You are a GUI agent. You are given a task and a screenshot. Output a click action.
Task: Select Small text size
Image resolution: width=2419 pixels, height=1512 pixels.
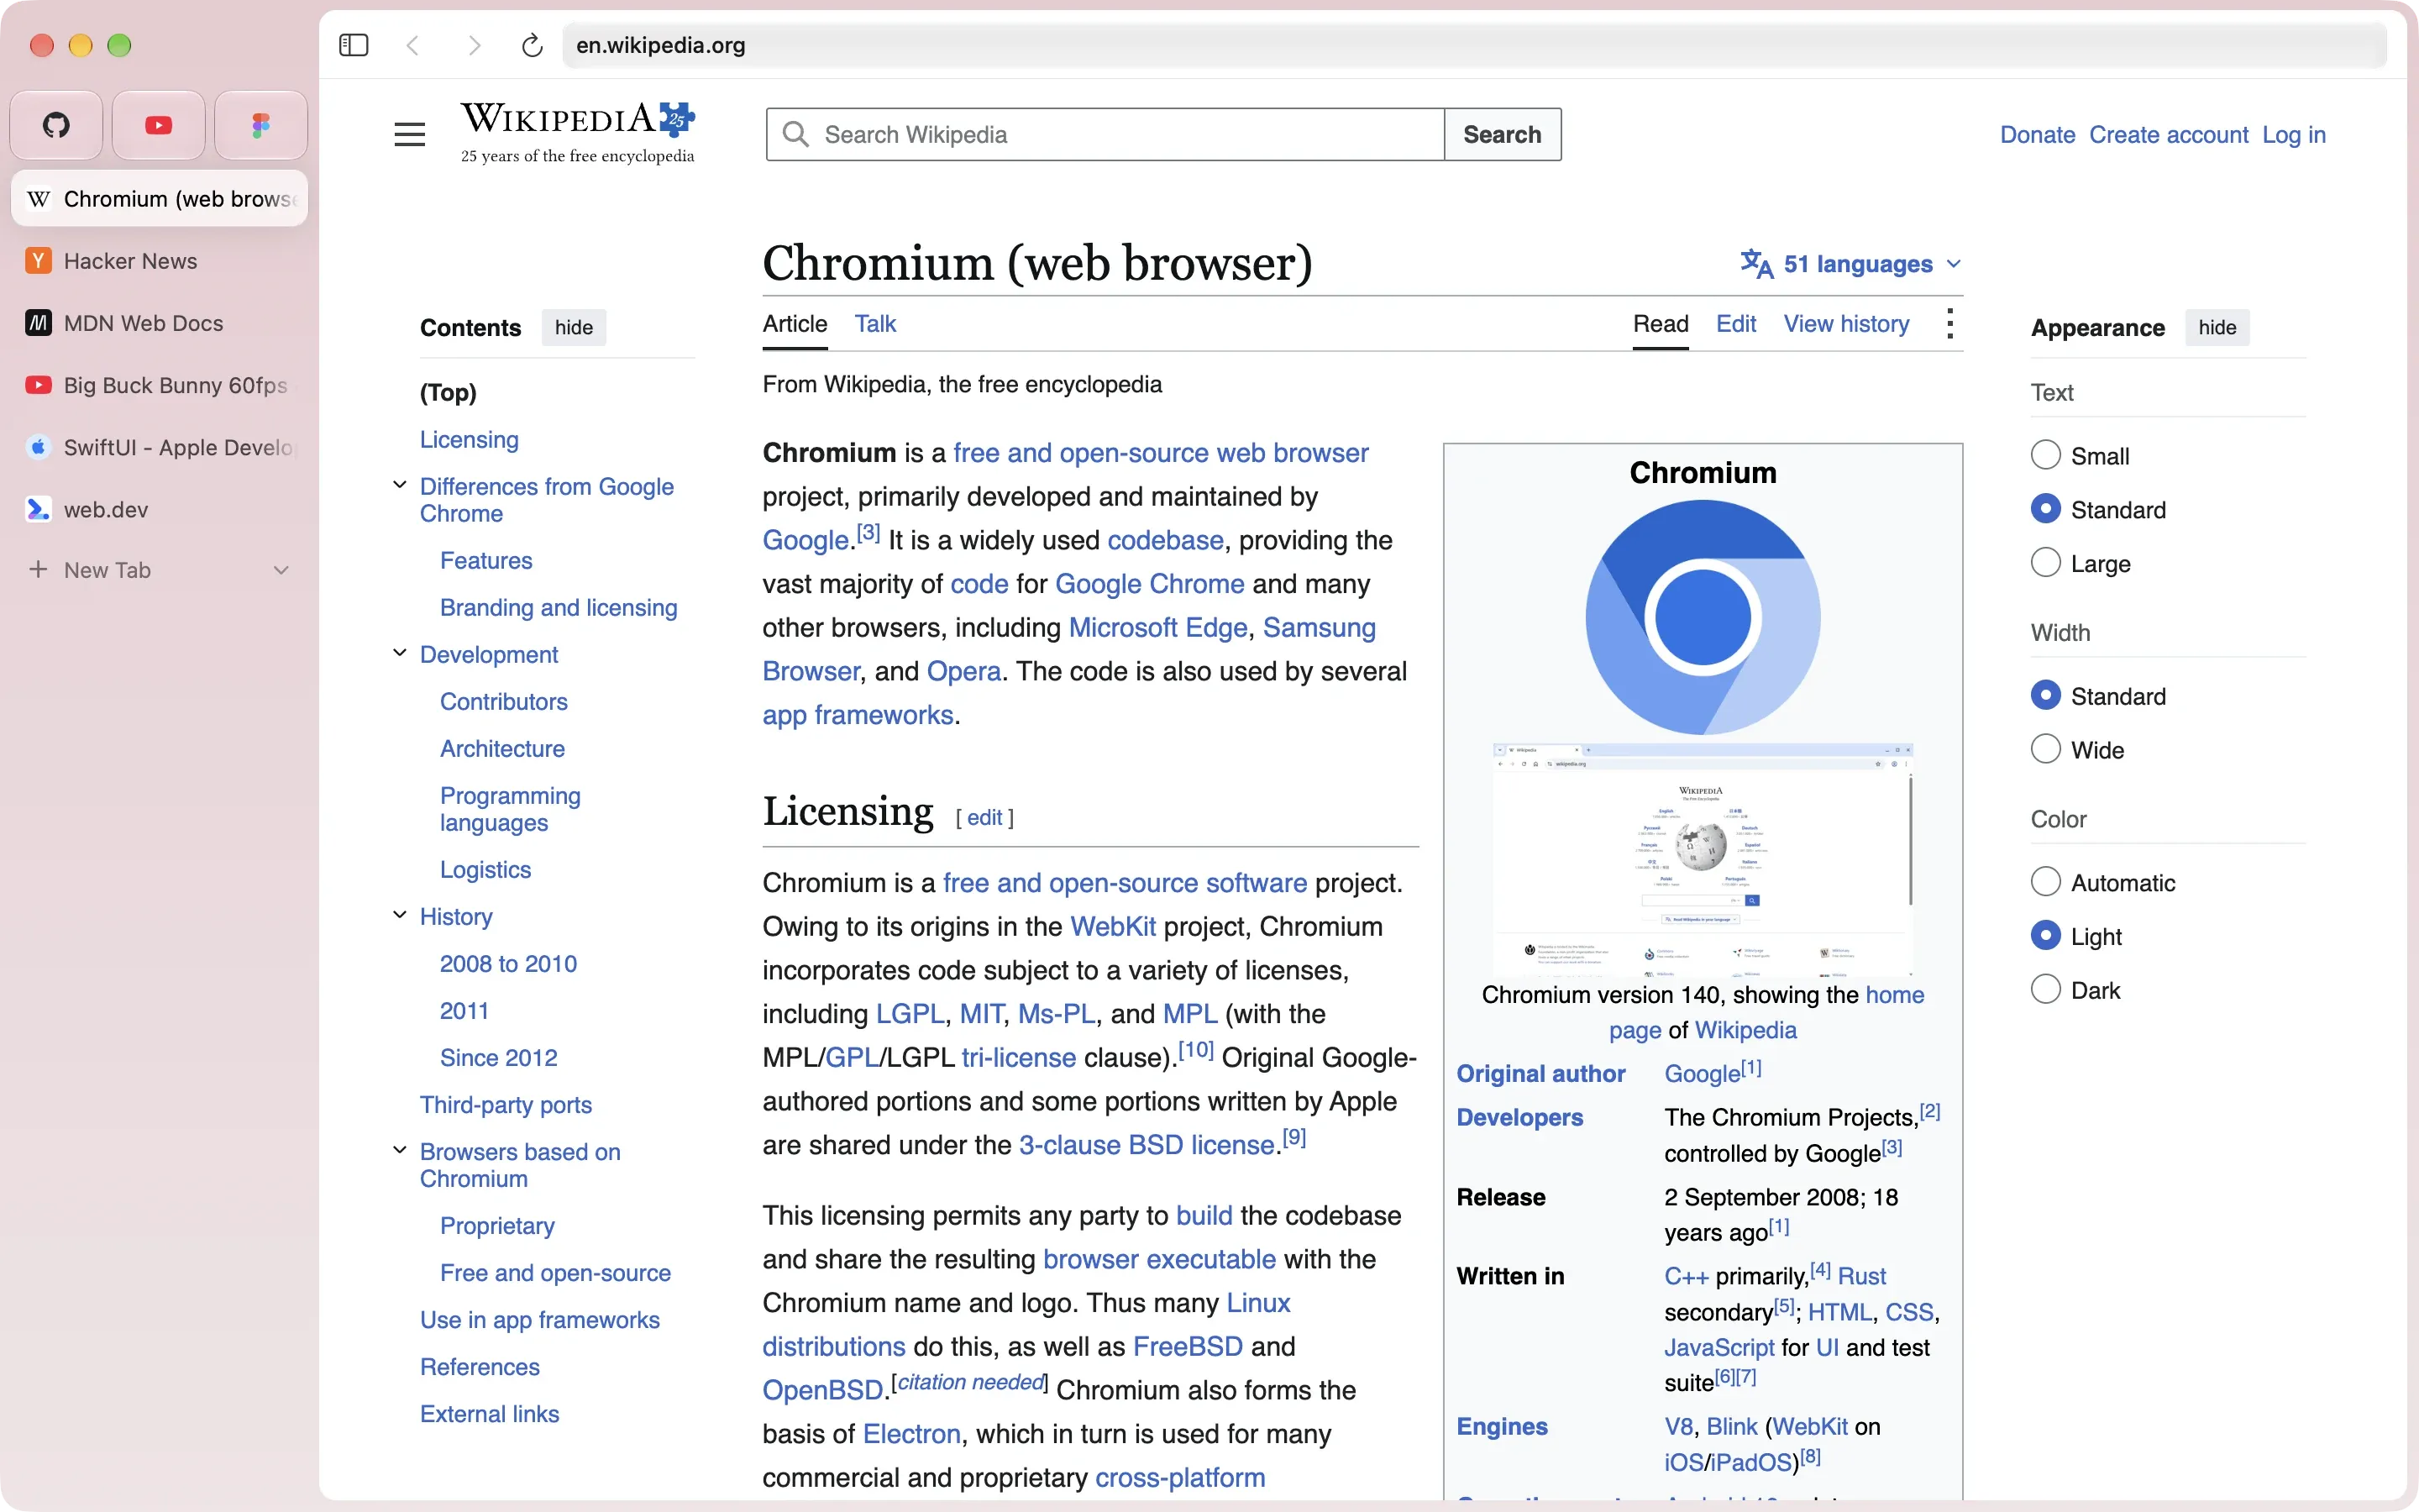[2045, 455]
